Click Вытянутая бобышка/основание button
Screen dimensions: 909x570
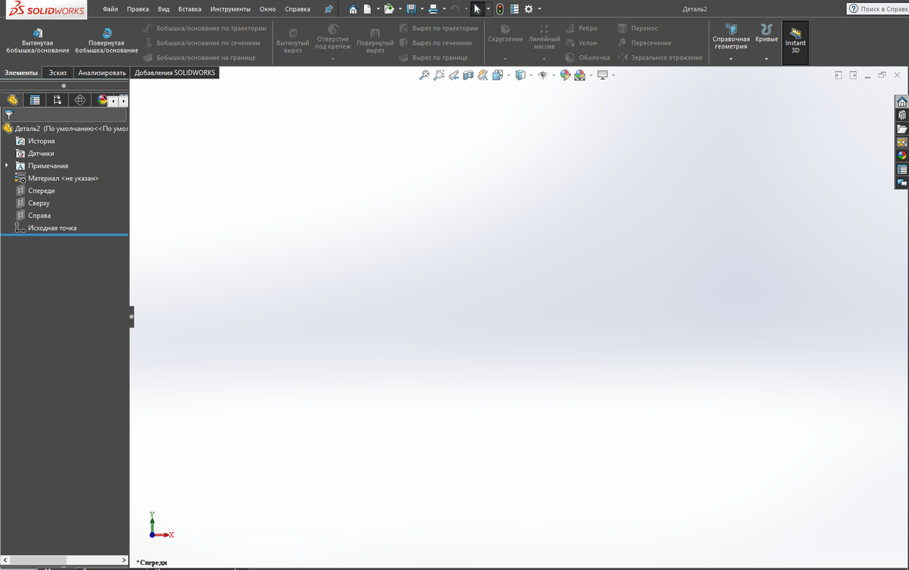point(38,42)
